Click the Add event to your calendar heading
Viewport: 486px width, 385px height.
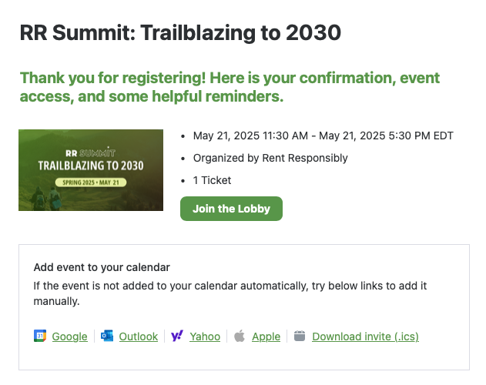pos(102,267)
